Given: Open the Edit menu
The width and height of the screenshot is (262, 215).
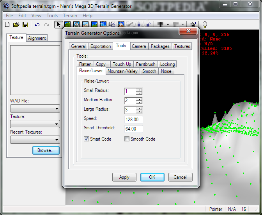Looking at the screenshot, I should click(x=22, y=16).
